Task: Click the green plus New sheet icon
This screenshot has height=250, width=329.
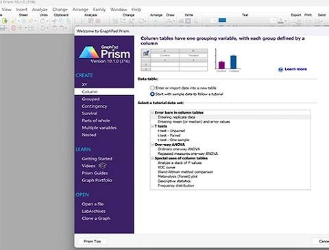Action: click(x=21, y=28)
